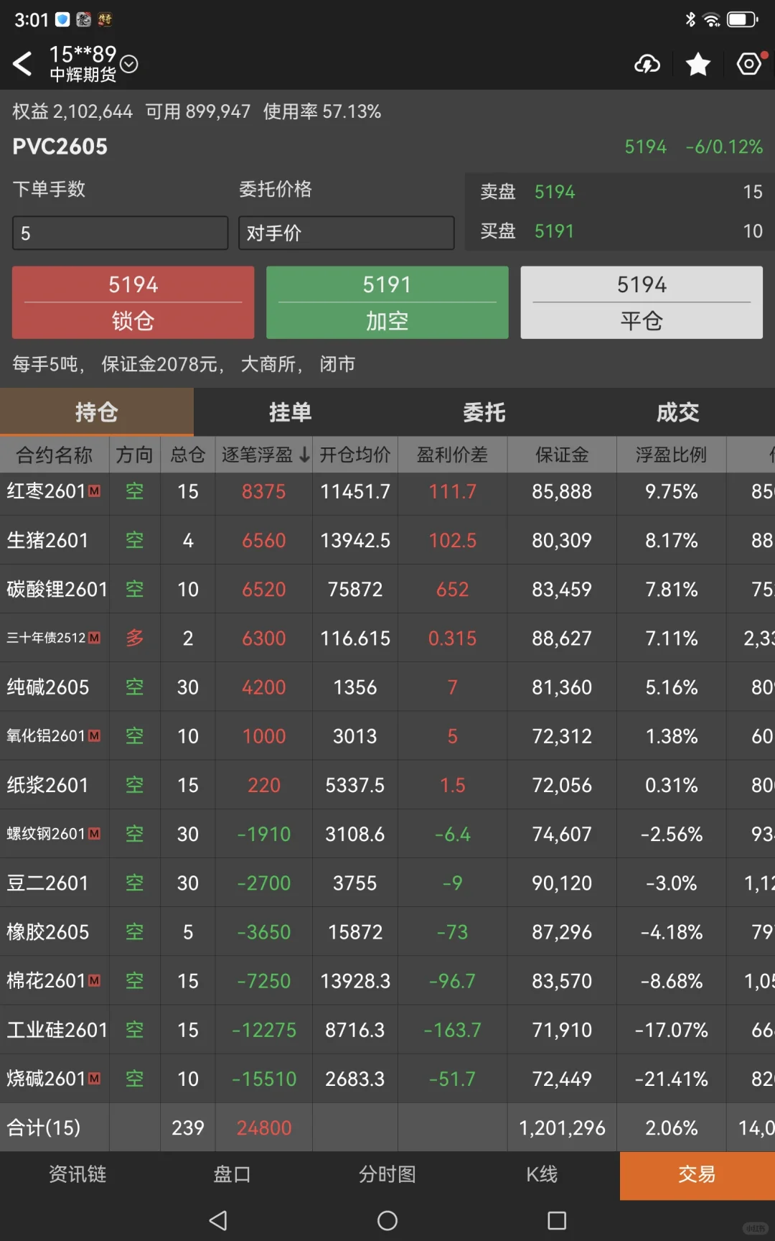Select the 卖盘 5194 quote row
Screen dimensions: 775x1241
[621, 192]
